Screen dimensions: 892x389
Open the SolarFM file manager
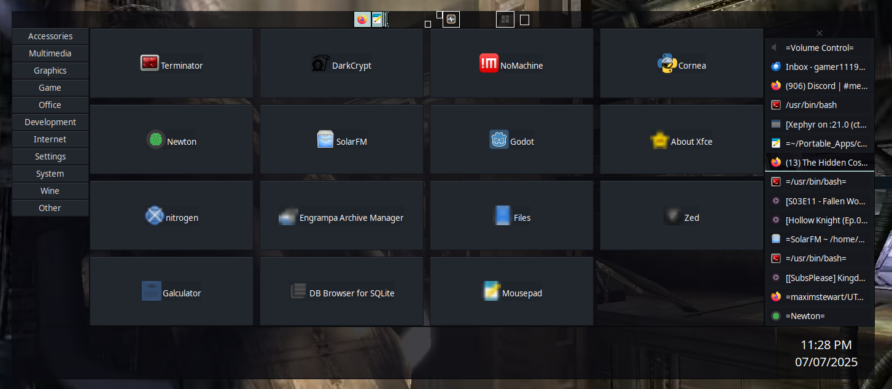pos(341,140)
